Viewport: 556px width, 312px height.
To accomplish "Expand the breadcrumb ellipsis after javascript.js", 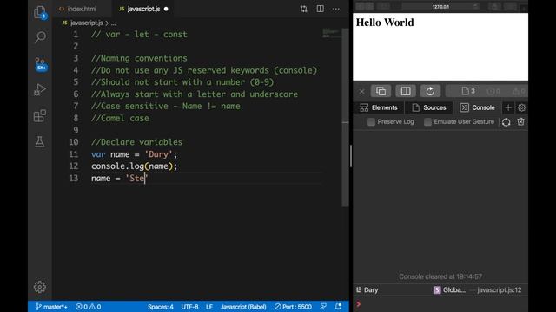I will (114, 23).
